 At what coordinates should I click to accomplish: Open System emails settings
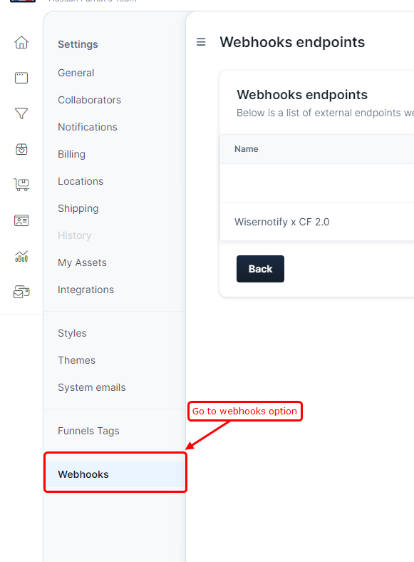[92, 387]
